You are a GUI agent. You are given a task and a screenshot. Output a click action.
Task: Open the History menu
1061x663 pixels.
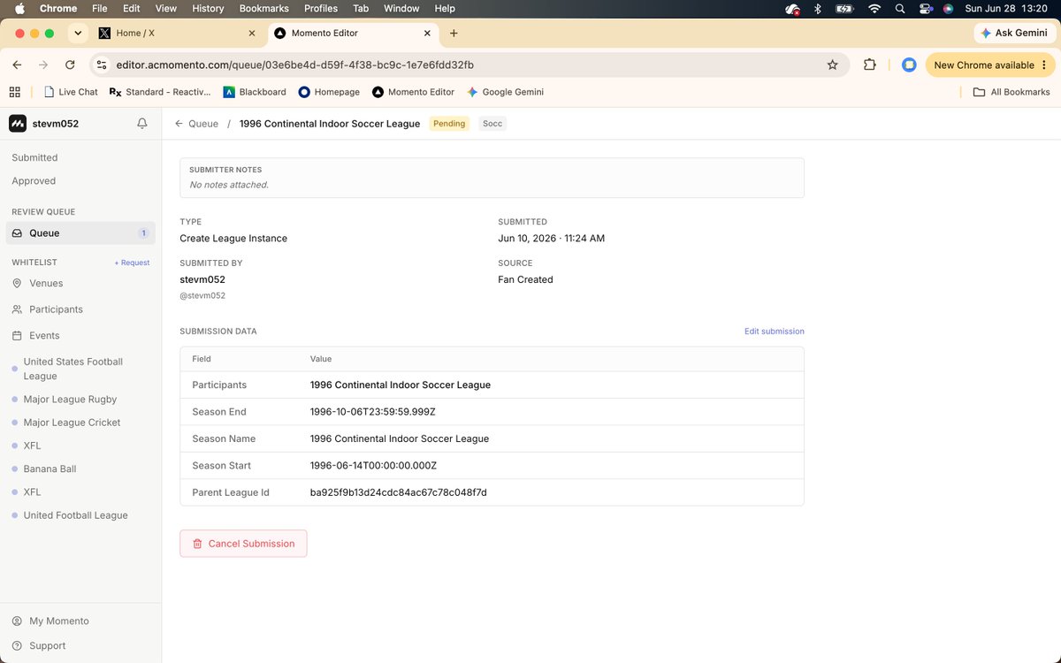pos(208,9)
